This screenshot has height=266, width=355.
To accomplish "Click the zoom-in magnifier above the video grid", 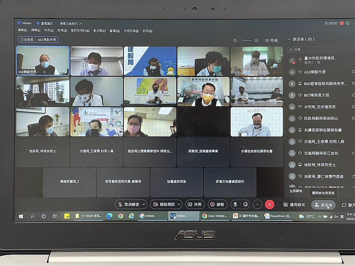I will [256, 41].
